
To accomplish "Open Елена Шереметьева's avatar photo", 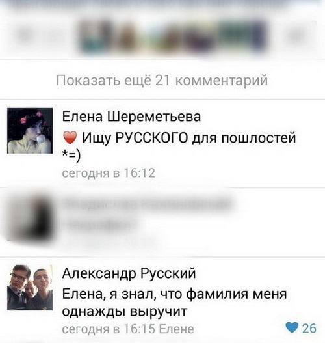I will click(30, 131).
